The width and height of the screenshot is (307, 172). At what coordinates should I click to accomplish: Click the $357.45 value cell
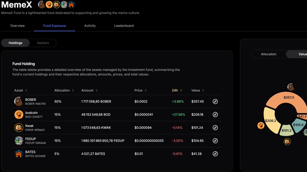tap(198, 101)
